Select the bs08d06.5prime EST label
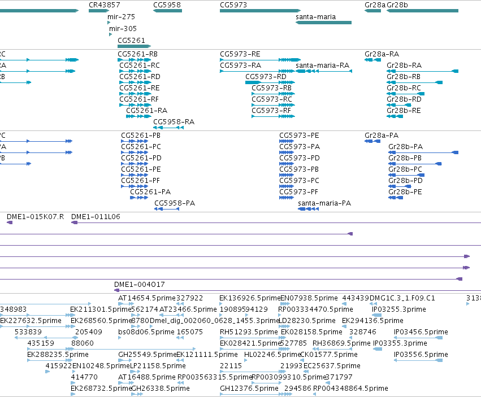481x397 pixels. point(146,332)
